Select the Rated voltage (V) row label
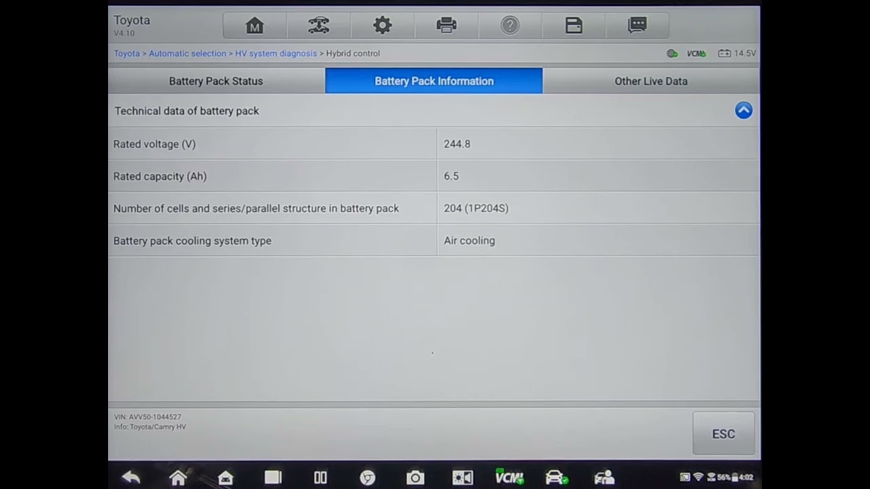This screenshot has height=489, width=870. tap(154, 144)
